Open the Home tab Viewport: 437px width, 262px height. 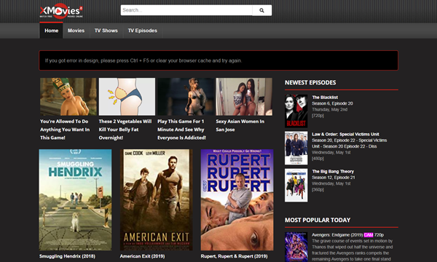pyautogui.click(x=51, y=31)
